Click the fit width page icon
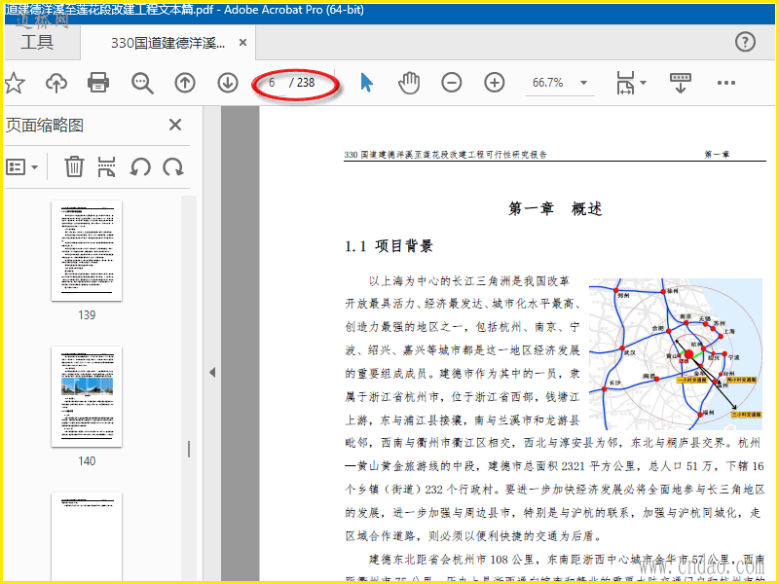The height and width of the screenshot is (584, 779). coord(625,83)
